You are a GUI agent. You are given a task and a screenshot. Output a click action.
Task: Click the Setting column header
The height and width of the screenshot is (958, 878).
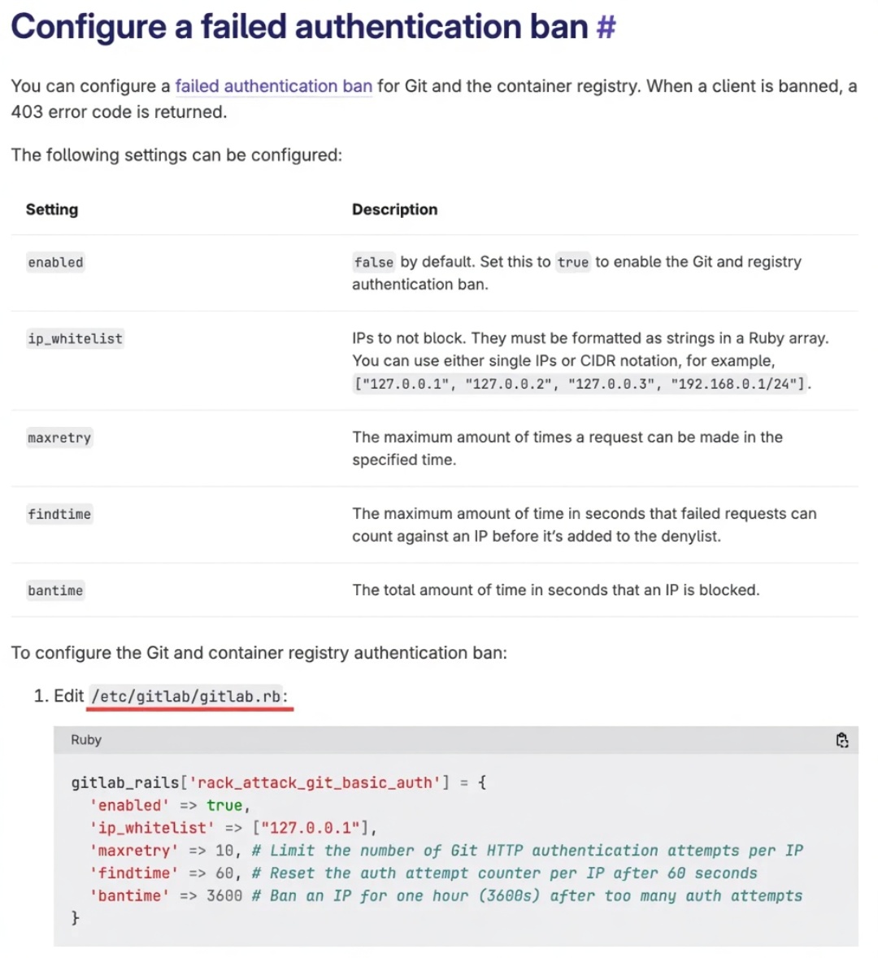pyautogui.click(x=52, y=210)
